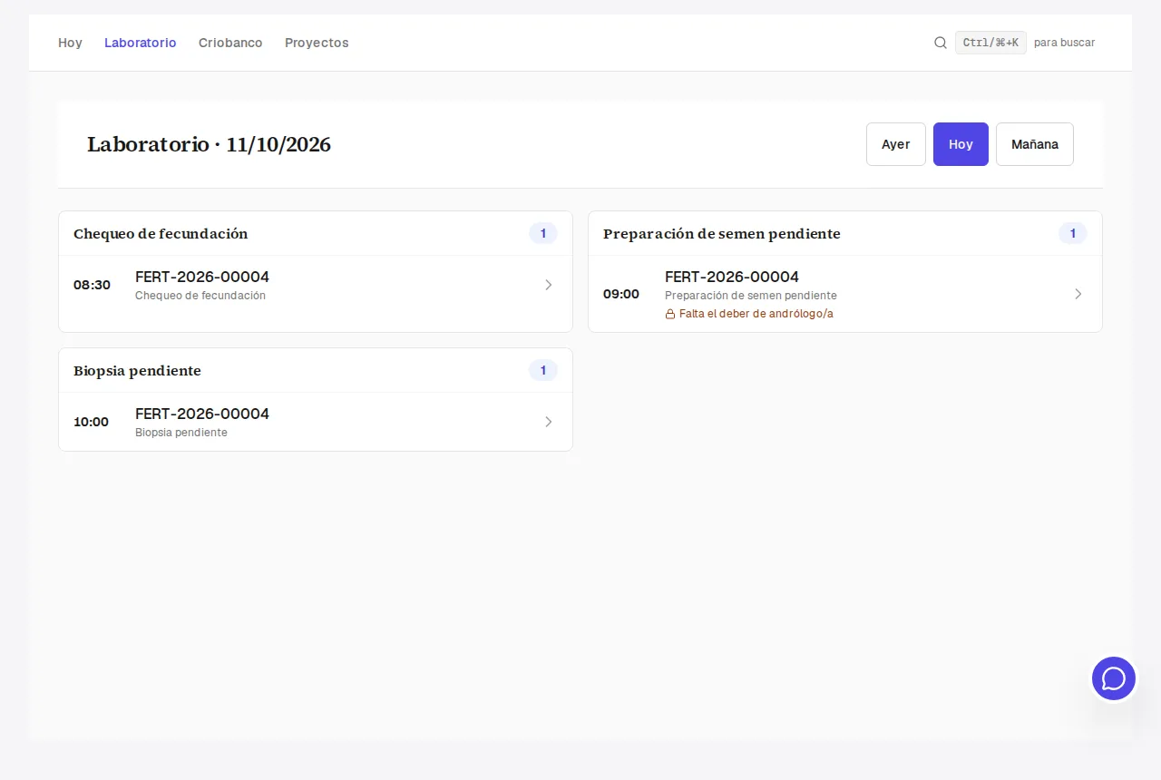Click the 'Falta el deber de andrólogo/a' warning

[x=749, y=314]
